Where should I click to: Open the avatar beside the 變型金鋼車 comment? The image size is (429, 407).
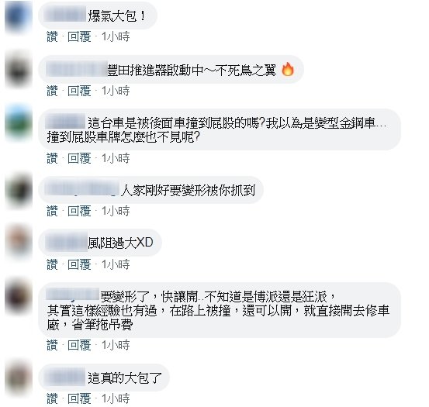point(19,123)
